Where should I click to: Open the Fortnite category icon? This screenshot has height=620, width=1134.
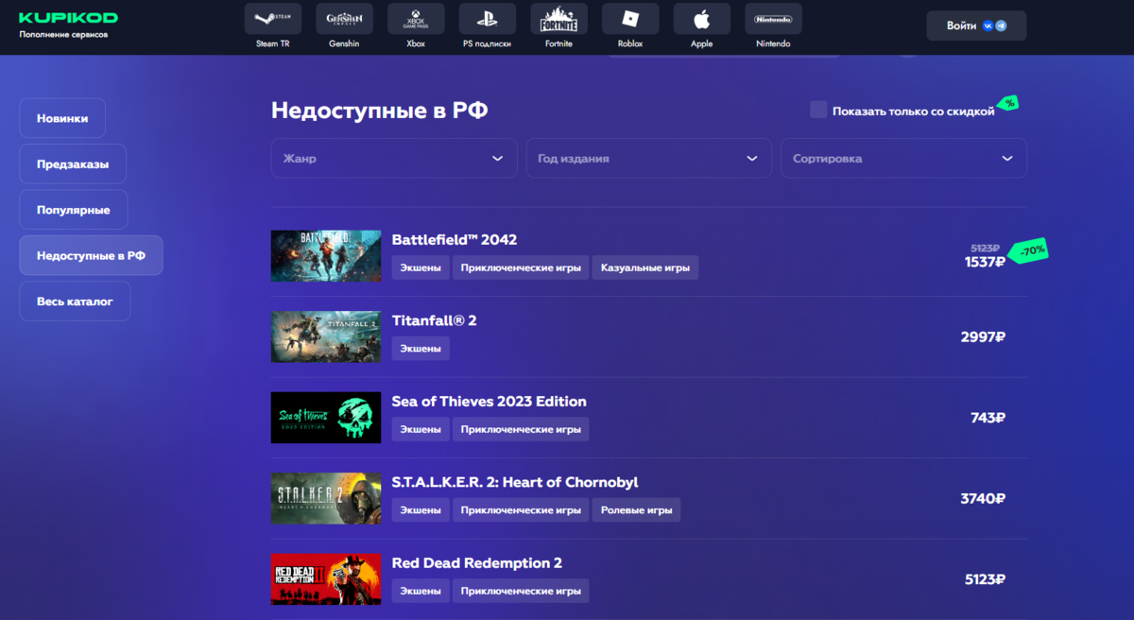558,18
